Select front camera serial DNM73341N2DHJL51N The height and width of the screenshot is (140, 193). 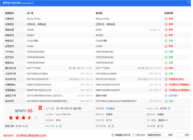39,90
